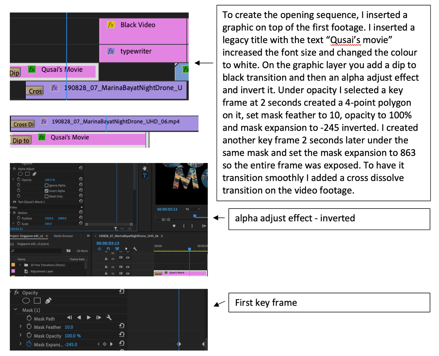The image size is (439, 356).
Task: Click the Linked Selection icon in the timeline
Action: point(117,249)
